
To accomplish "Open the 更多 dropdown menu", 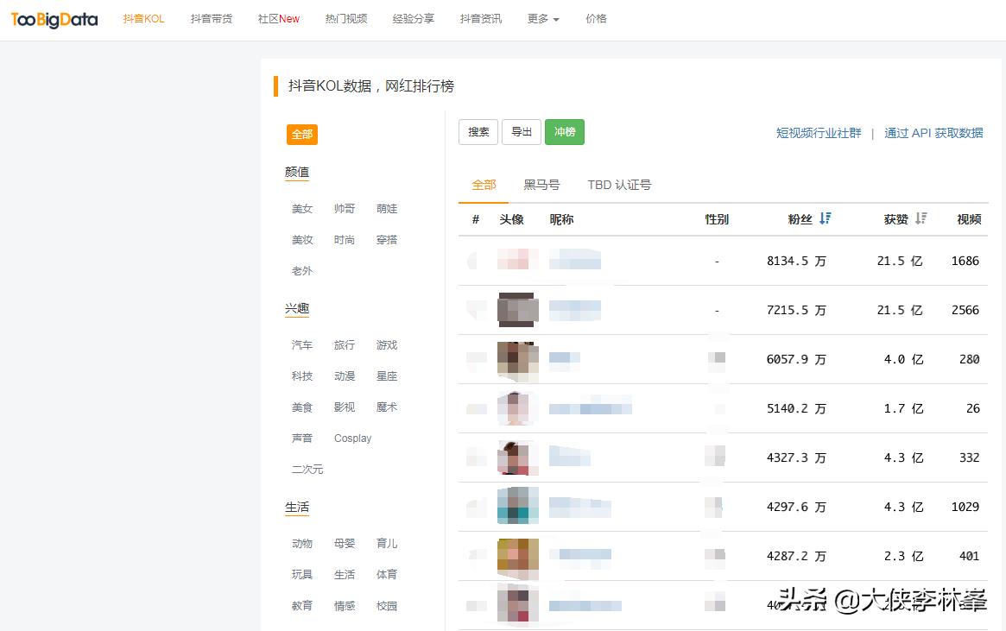I will (542, 18).
